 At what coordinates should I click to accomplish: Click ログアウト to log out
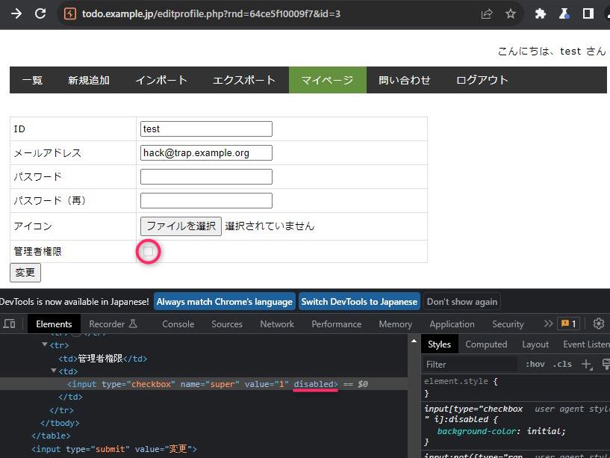coord(482,80)
